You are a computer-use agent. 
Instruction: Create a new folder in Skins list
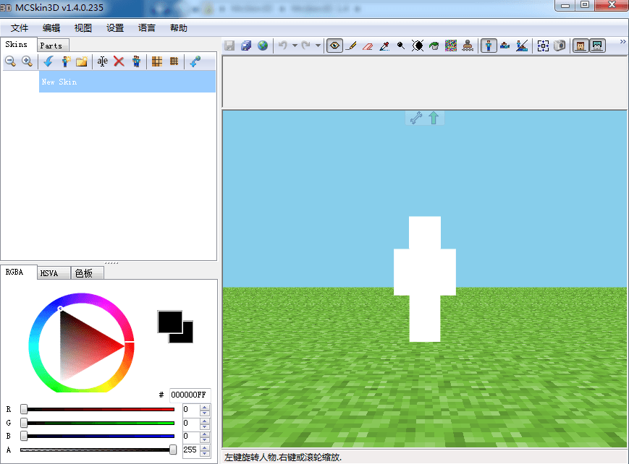[x=82, y=61]
